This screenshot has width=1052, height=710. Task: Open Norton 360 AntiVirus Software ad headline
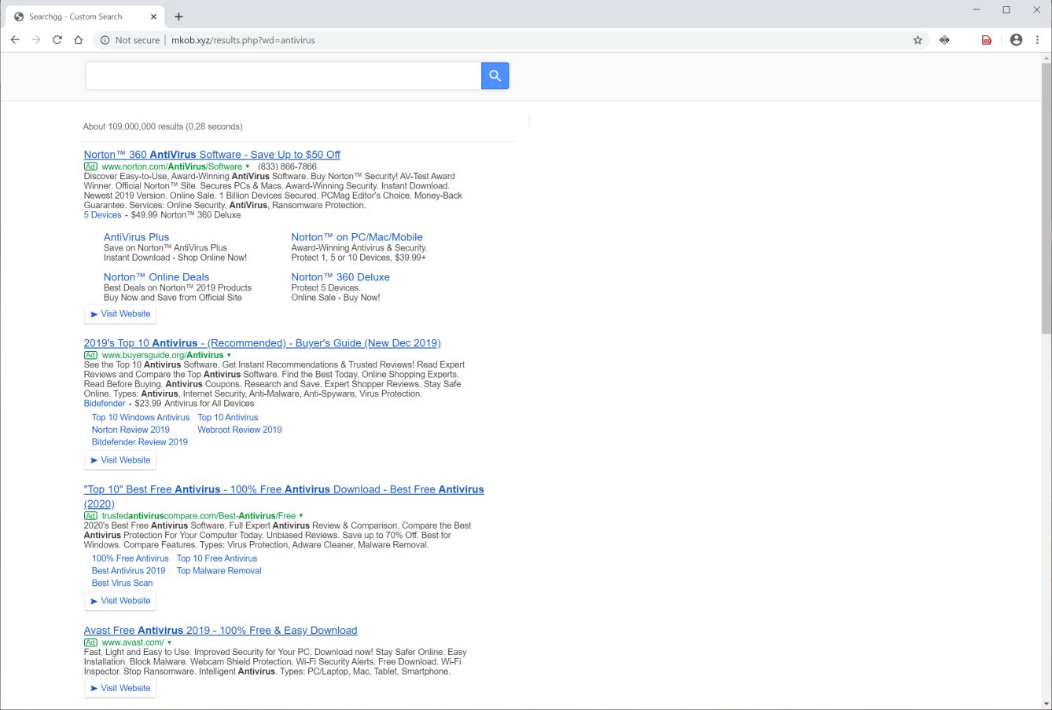212,155
